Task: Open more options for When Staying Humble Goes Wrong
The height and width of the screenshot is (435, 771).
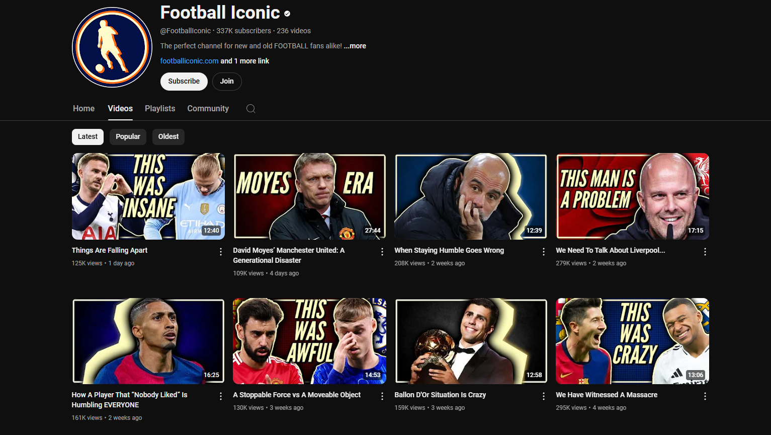Action: [x=544, y=252]
